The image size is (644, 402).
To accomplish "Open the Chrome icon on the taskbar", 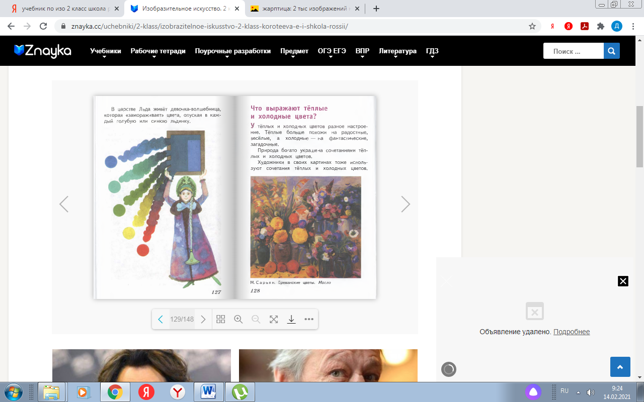I will pyautogui.click(x=115, y=392).
